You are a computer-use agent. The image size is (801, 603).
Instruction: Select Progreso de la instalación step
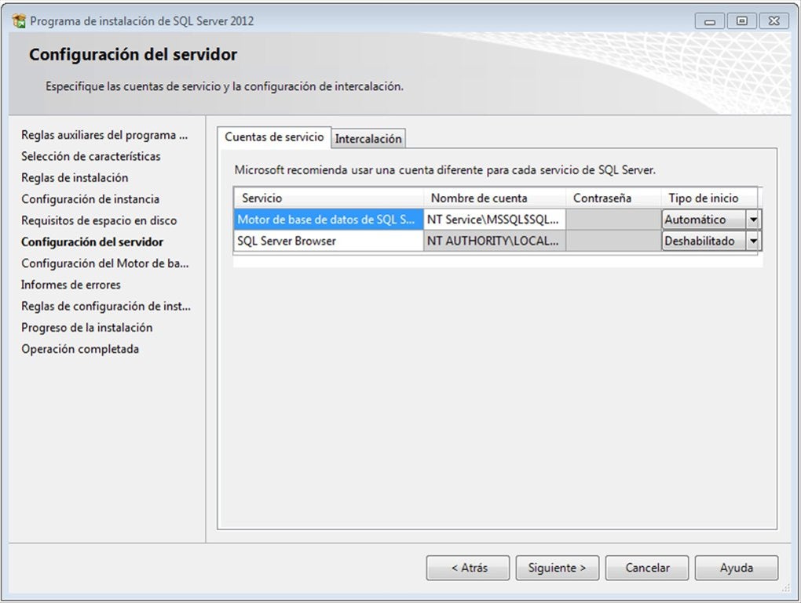[88, 327]
